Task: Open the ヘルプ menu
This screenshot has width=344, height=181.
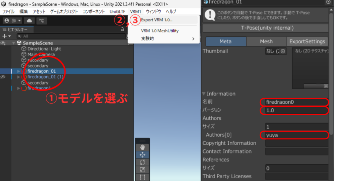Action: (171, 12)
